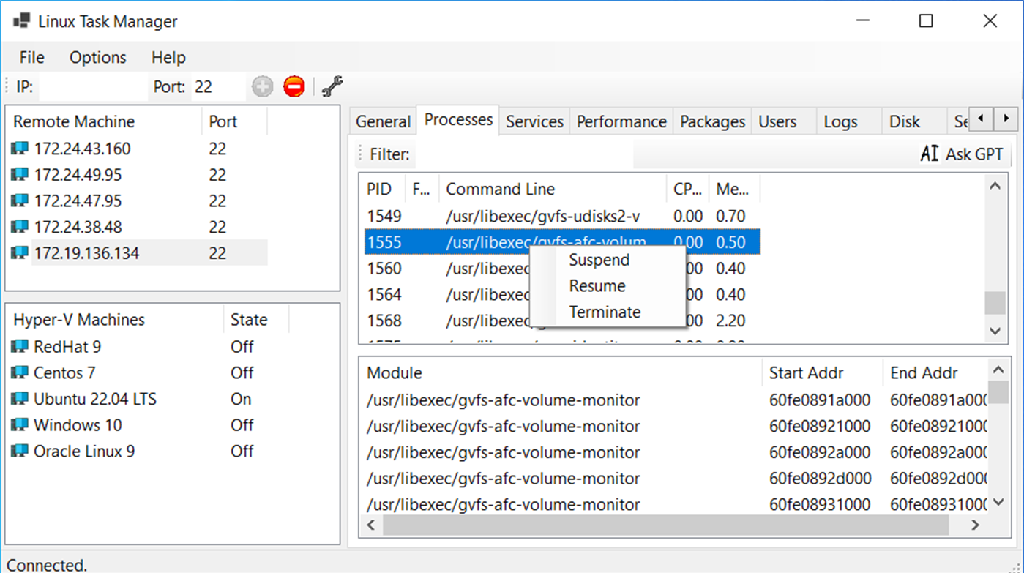1024x573 pixels.
Task: Select remote machine 172.24.38.48
Action: 78,228
